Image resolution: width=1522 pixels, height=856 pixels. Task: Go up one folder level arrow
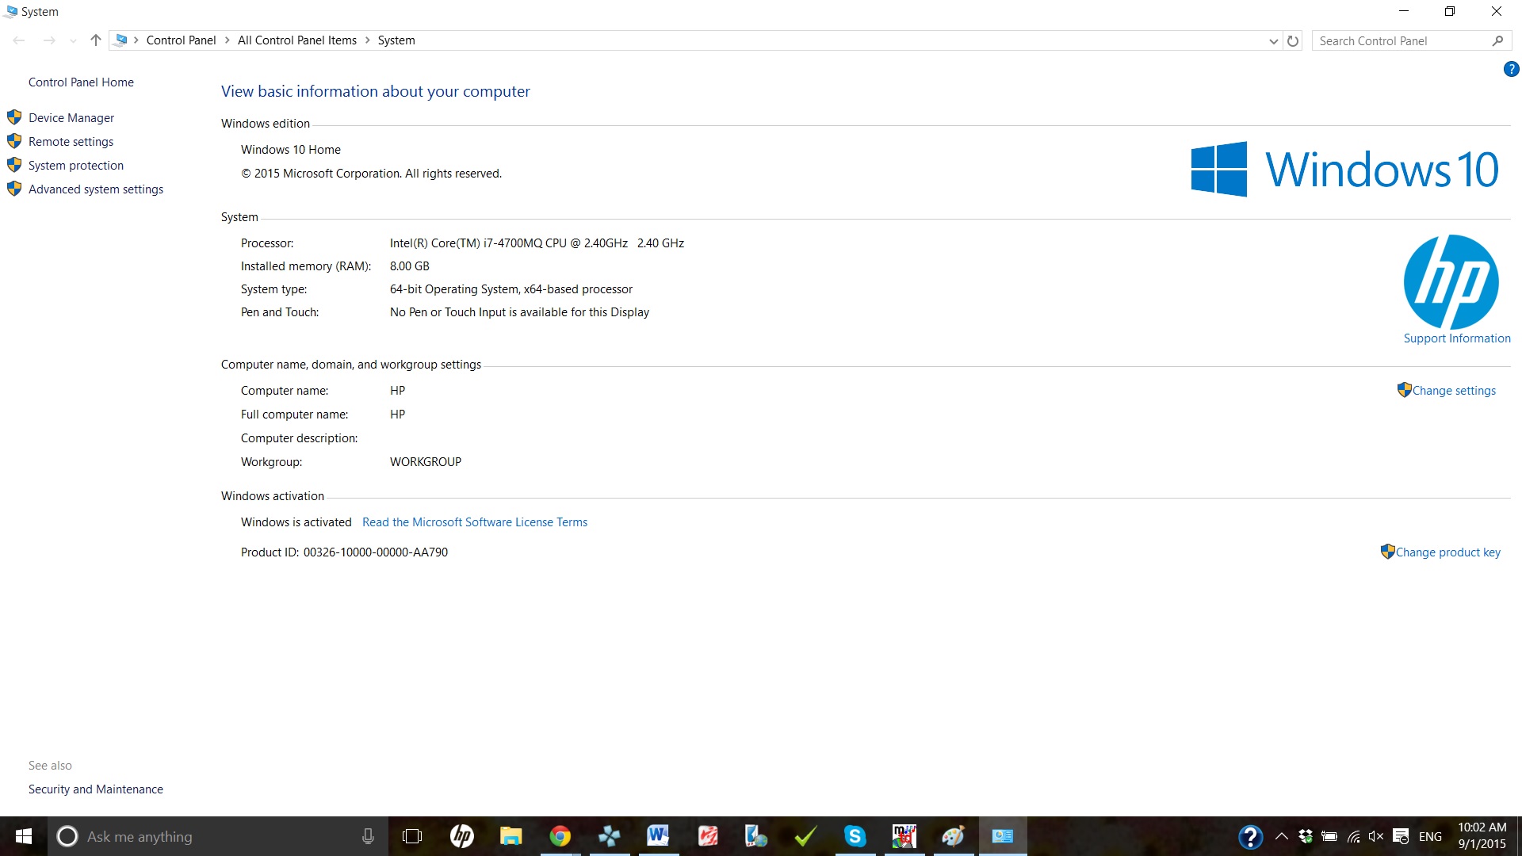click(x=95, y=40)
